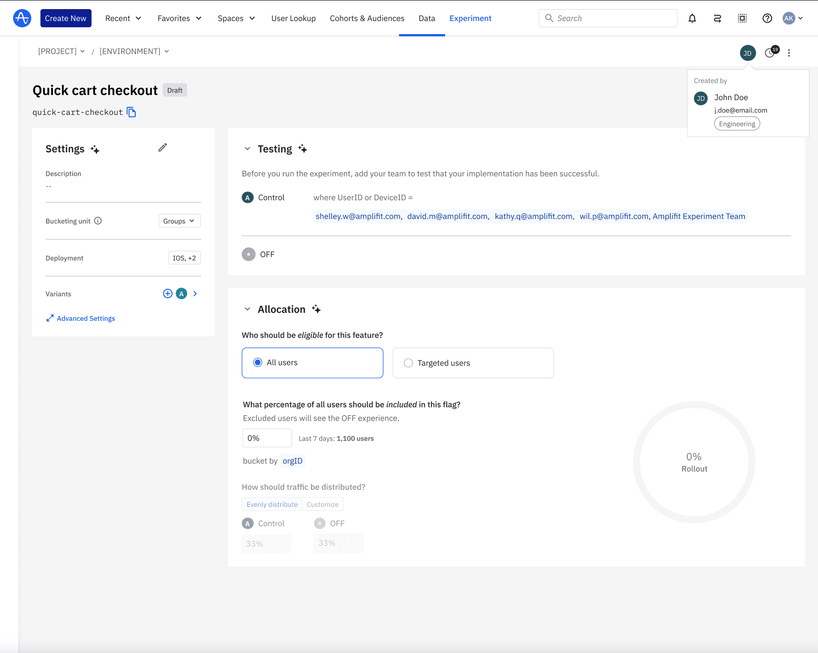
Task: Open the Groups bucketing unit dropdown
Action: click(x=179, y=221)
